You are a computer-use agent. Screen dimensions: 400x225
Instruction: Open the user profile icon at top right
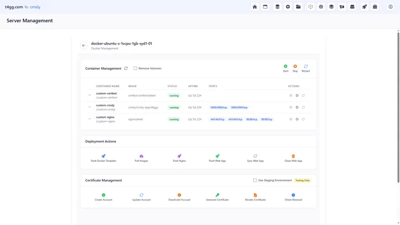click(x=391, y=7)
